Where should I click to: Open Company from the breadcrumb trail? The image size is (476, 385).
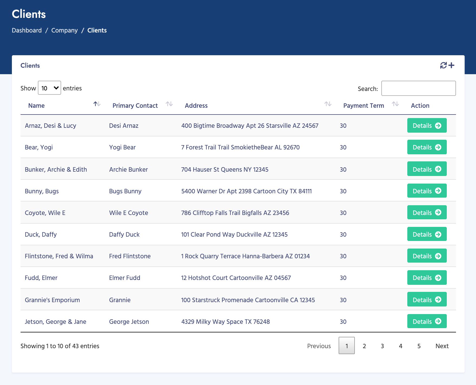(64, 30)
